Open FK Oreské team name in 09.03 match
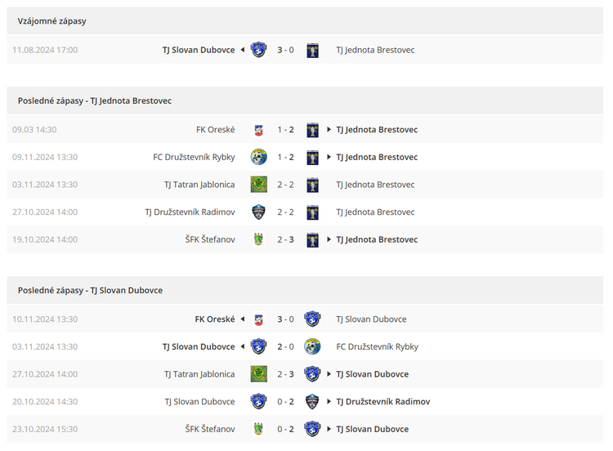 pos(216,130)
